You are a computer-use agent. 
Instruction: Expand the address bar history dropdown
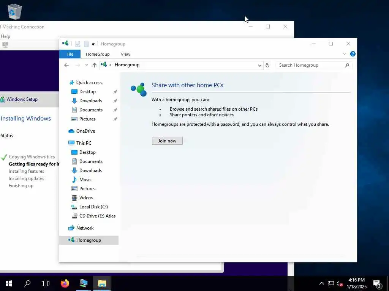click(259, 65)
